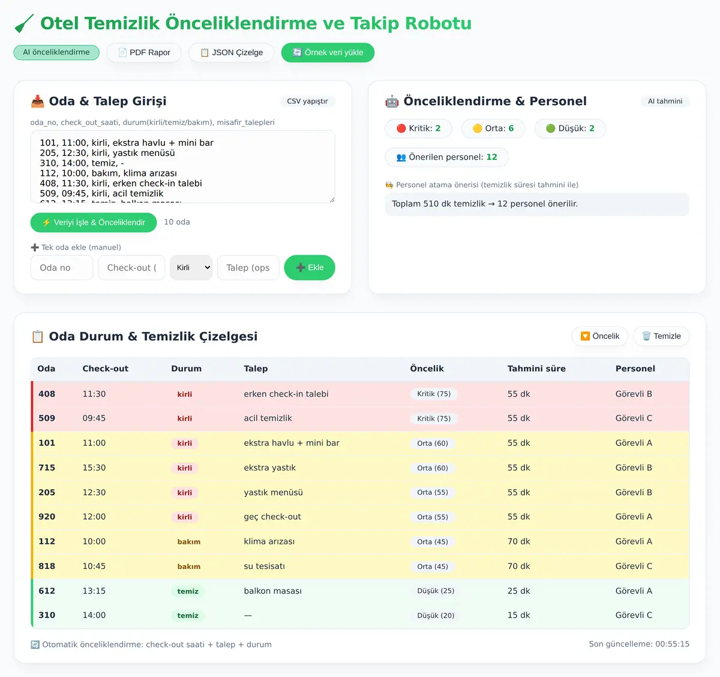Click the 'su tesisatı' request cell

(265, 567)
